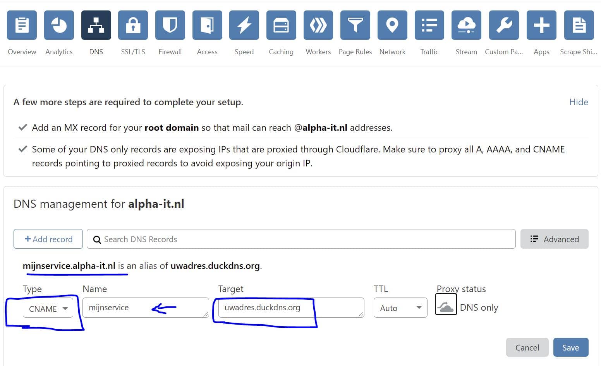
Task: Open the Workers icon
Action: click(x=318, y=26)
